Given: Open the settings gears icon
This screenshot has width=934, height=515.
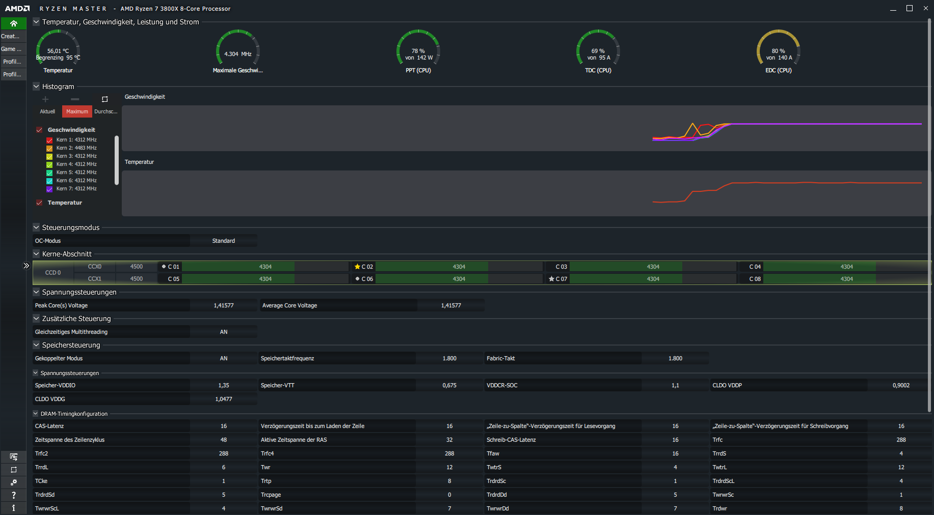Looking at the screenshot, I should point(13,482).
